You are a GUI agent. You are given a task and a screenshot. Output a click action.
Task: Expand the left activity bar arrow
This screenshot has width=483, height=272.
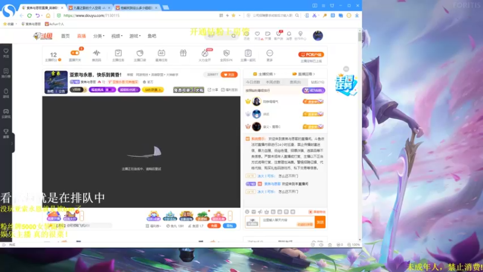tap(82, 216)
